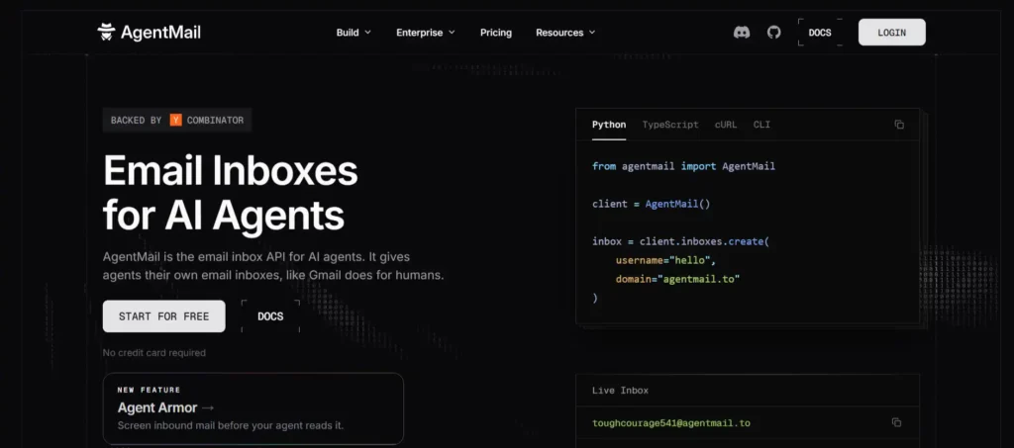
Task: Switch to the TypeScript code tab
Action: (x=670, y=125)
